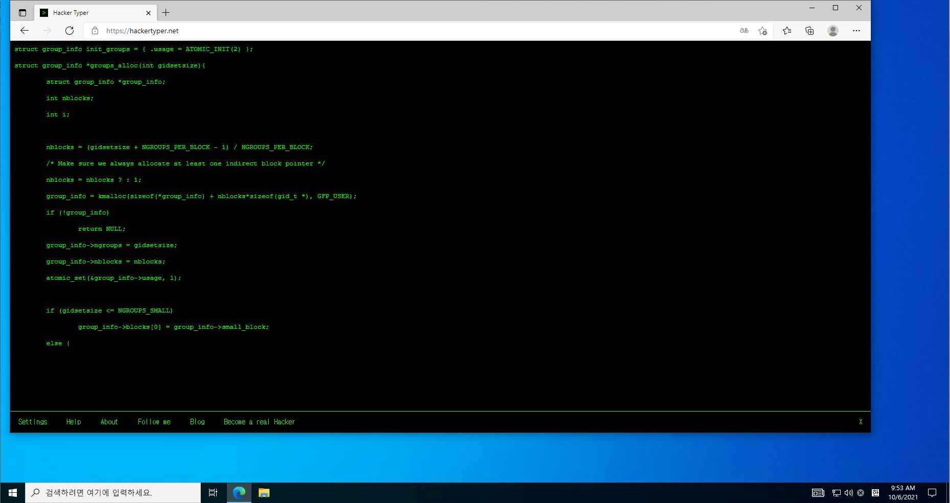Click the 'else {' code line
The height and width of the screenshot is (503, 950).
tap(58, 343)
